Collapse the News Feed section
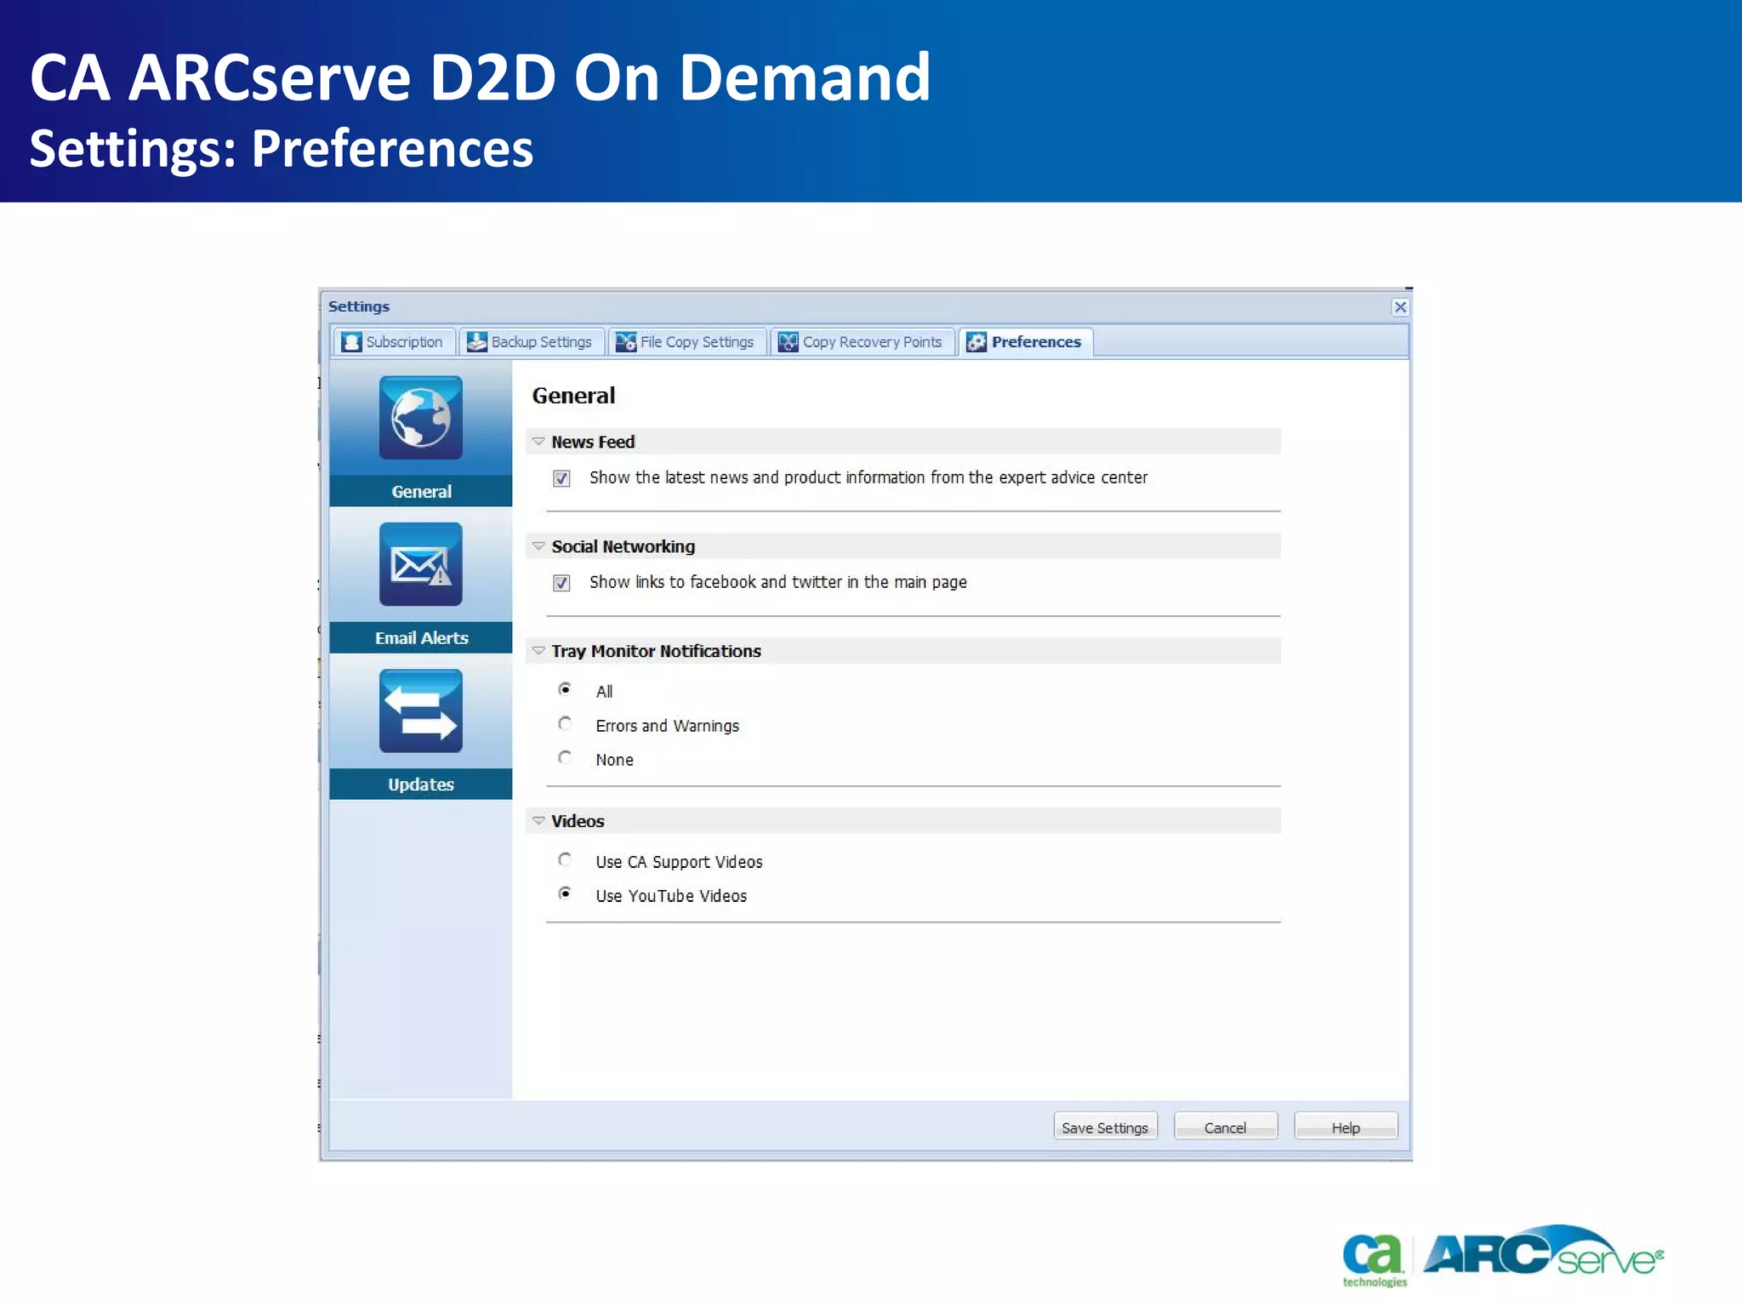Image resolution: width=1742 pixels, height=1307 pixels. click(538, 442)
